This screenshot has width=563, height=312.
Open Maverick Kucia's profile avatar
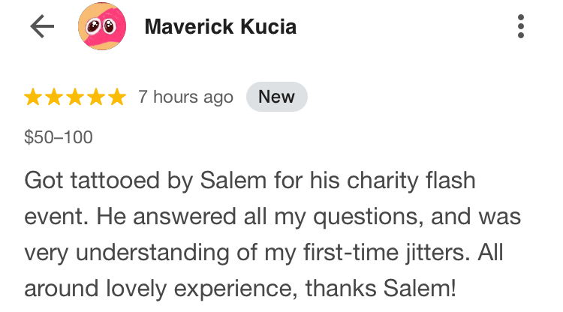click(101, 27)
